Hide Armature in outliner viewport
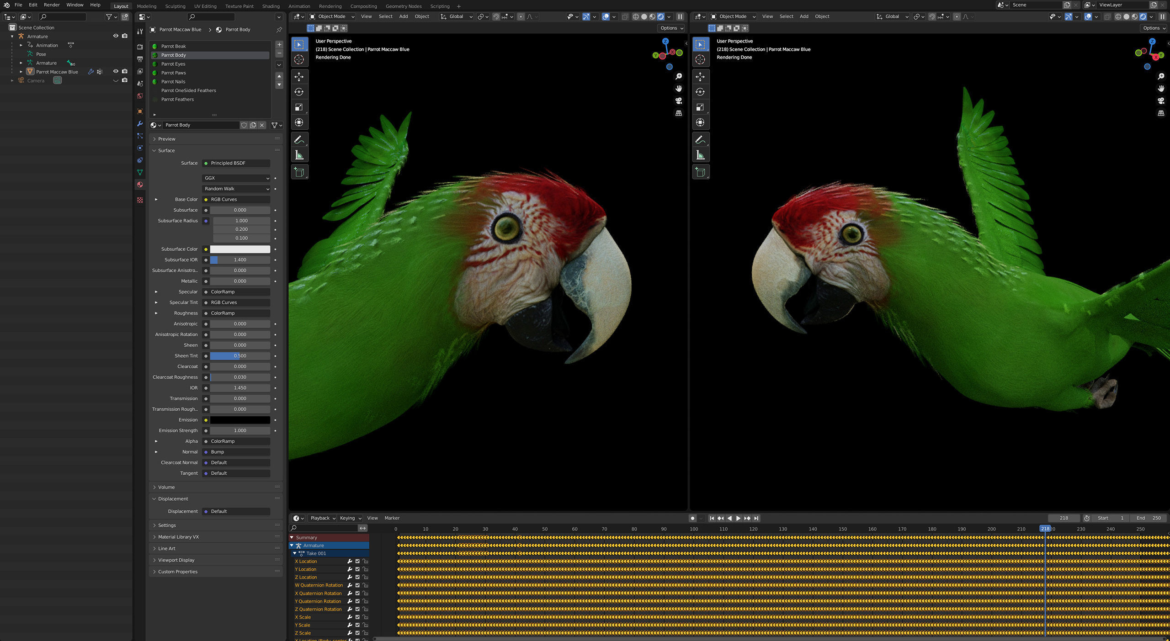Image resolution: width=1170 pixels, height=641 pixels. pyautogui.click(x=116, y=36)
